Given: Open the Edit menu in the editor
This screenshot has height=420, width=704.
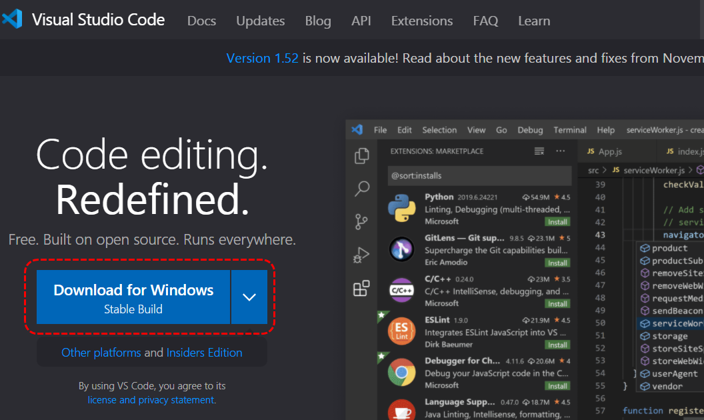Looking at the screenshot, I should (404, 130).
